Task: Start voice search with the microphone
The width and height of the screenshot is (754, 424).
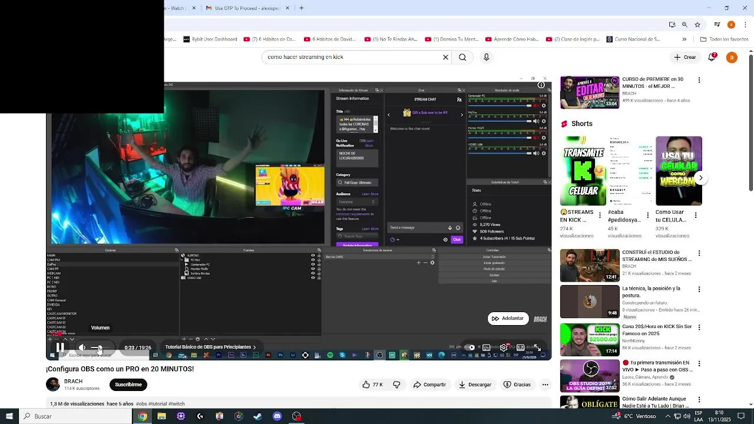Action: pos(486,57)
